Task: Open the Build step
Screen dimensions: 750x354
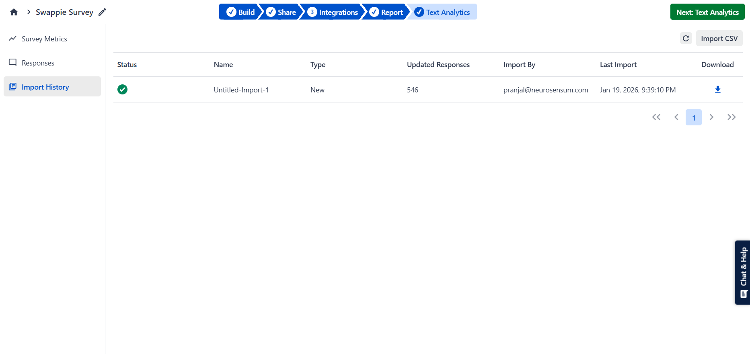Action: tap(240, 12)
